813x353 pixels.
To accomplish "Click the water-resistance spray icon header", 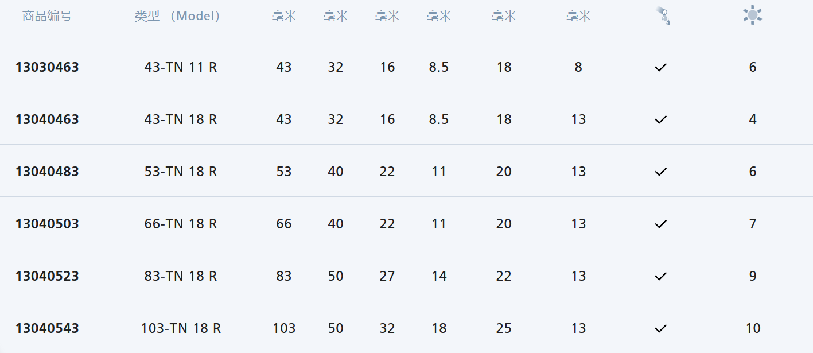I will pos(663,15).
